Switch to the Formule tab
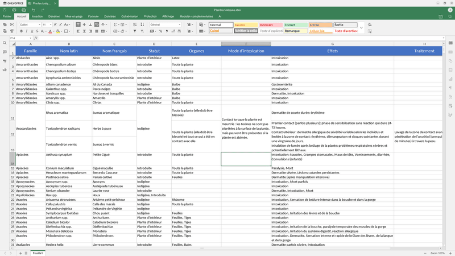455x256 pixels. coord(93,16)
